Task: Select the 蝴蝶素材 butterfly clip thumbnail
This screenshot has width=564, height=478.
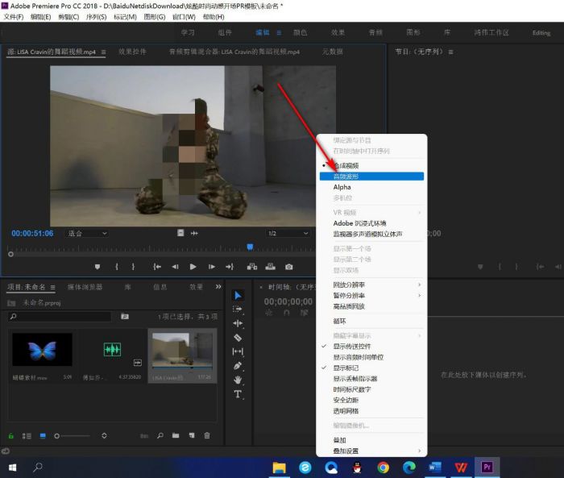Action: click(x=42, y=351)
